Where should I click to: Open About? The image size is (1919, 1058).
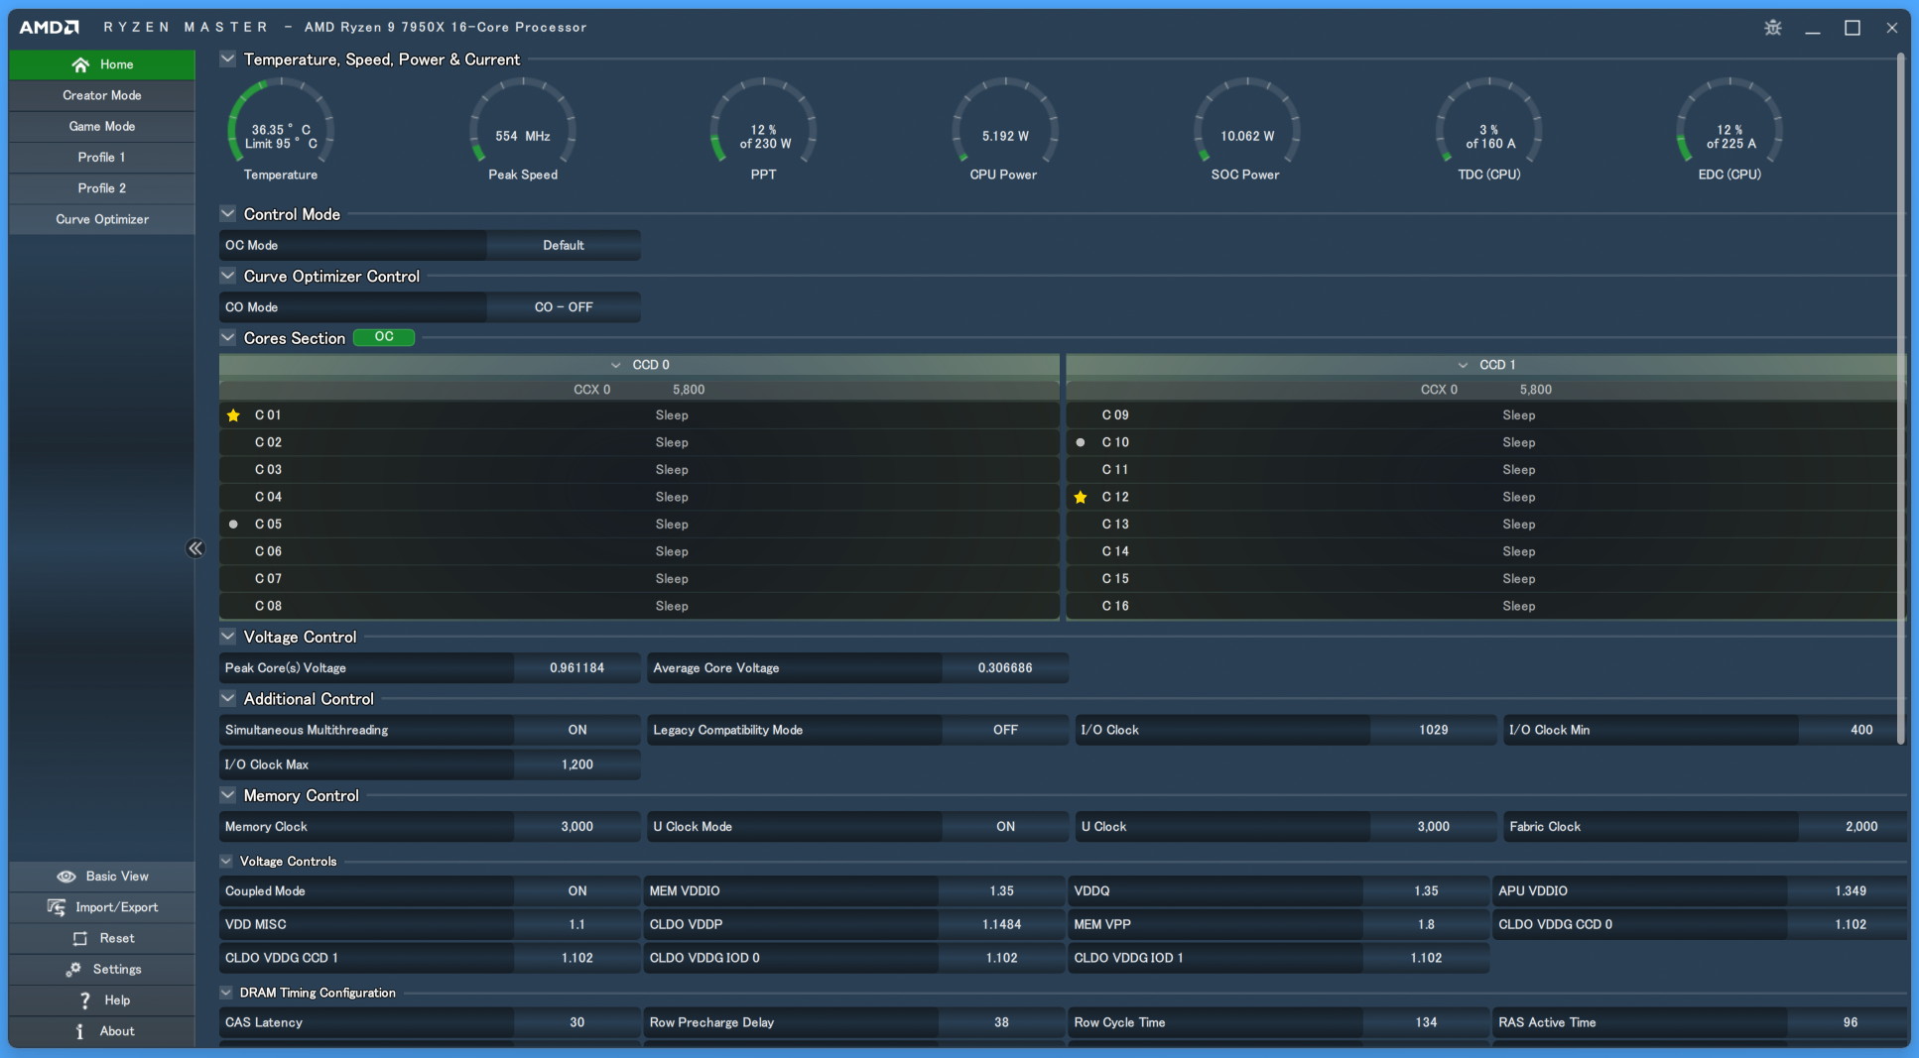102,1031
